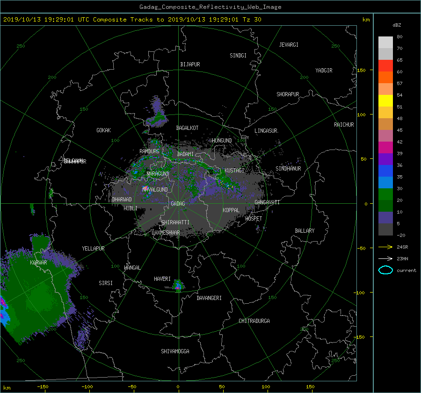Click the DHARWAD city label
The image size is (421, 393).
(122, 200)
